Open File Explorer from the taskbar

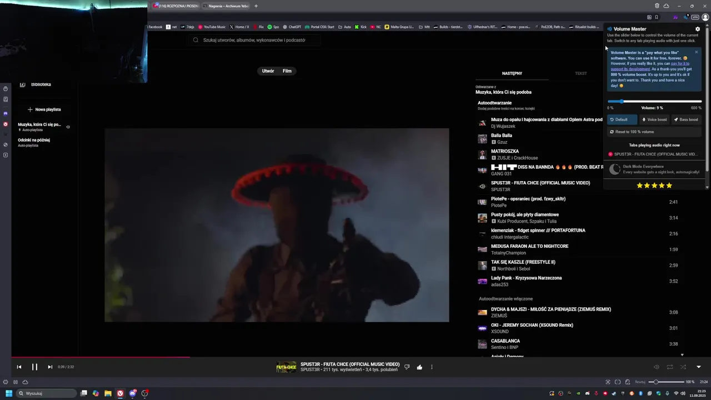click(108, 393)
